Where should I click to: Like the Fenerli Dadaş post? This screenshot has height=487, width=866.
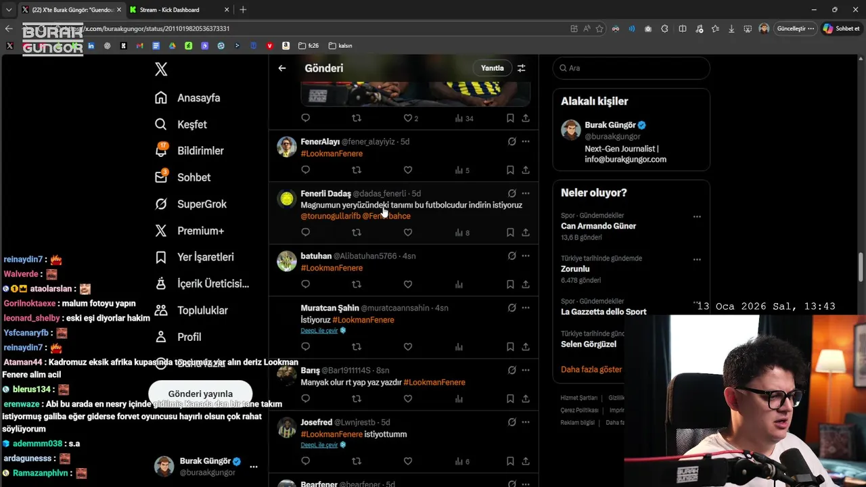click(x=408, y=232)
